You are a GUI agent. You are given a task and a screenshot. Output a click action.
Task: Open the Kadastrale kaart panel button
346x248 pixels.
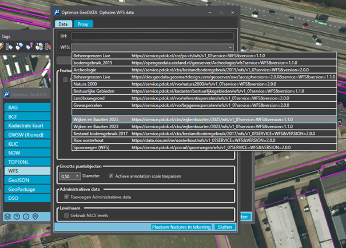[27, 126]
